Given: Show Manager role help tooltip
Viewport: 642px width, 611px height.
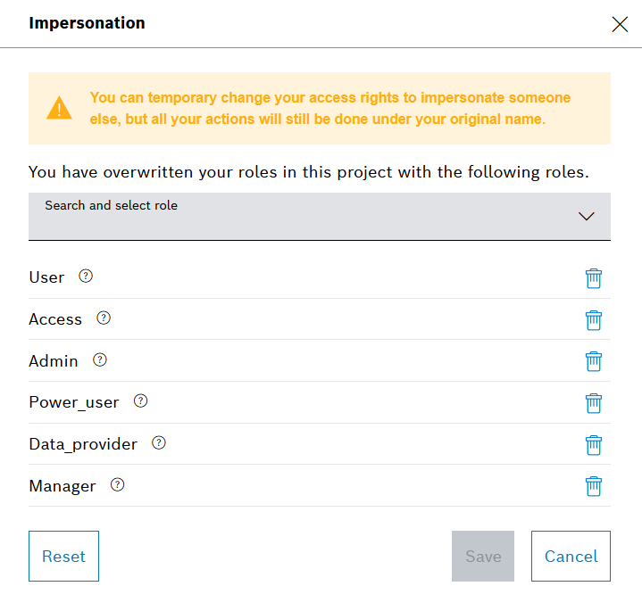Looking at the screenshot, I should click(x=117, y=484).
